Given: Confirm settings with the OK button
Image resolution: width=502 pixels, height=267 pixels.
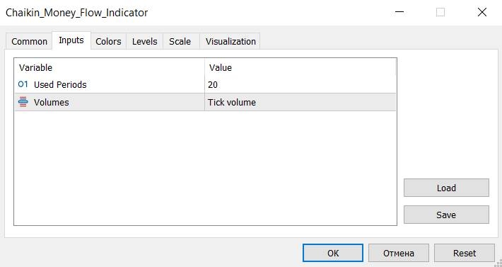Looking at the screenshot, I should point(333,253).
